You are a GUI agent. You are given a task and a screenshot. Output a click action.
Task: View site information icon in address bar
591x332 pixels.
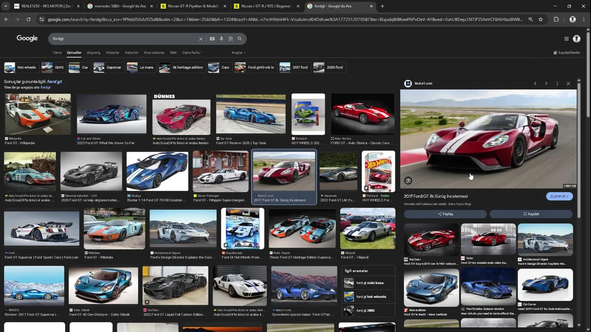42,19
